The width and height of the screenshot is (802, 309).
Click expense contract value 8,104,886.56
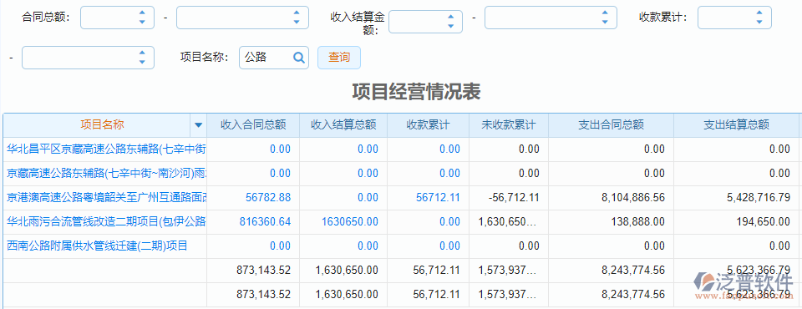pyautogui.click(x=633, y=197)
